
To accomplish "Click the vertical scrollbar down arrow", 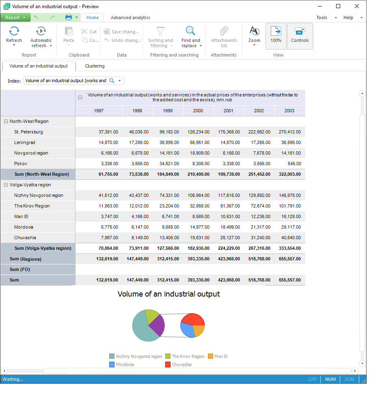I will click(x=362, y=364).
